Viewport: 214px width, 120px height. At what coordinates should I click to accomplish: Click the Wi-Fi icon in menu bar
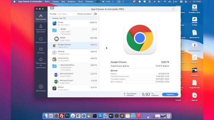pyautogui.click(x=165, y=2)
